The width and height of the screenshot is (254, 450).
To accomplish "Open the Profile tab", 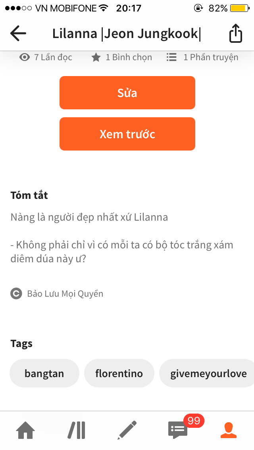I will (229, 430).
